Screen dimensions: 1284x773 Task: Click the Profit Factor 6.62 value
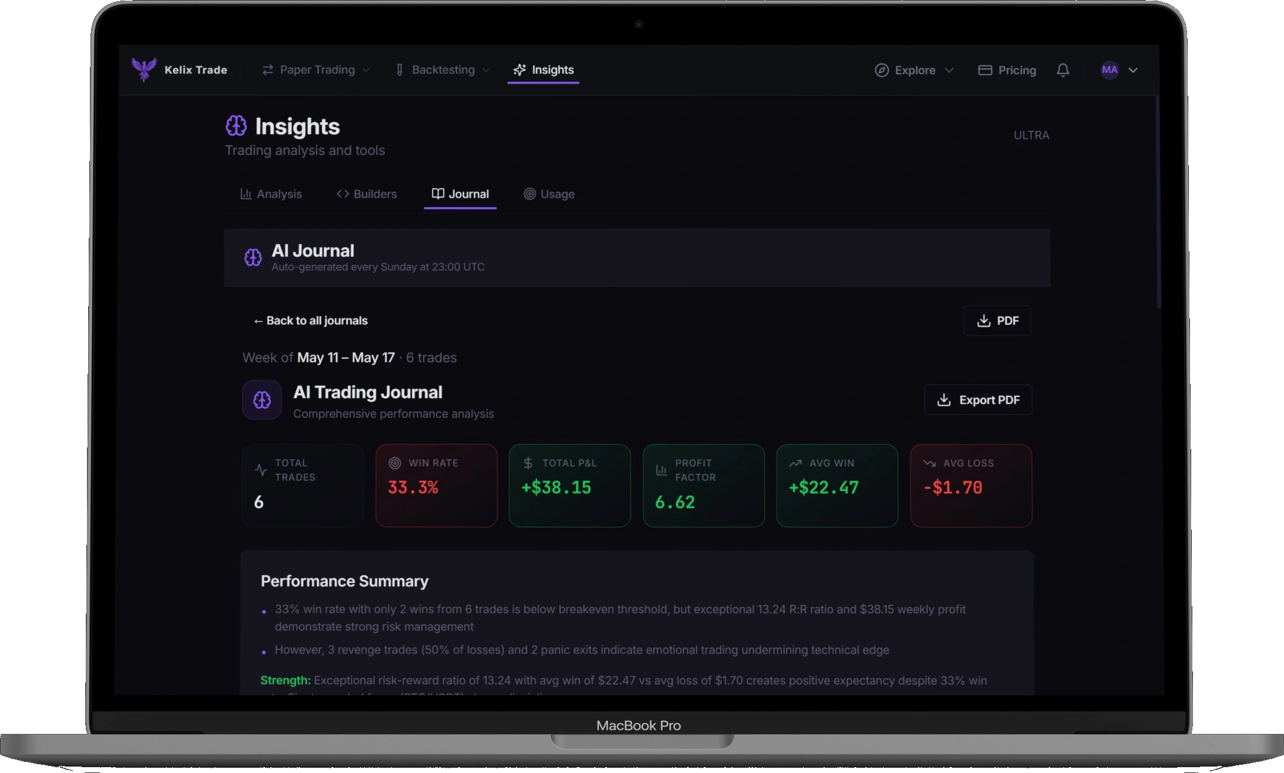(x=675, y=502)
